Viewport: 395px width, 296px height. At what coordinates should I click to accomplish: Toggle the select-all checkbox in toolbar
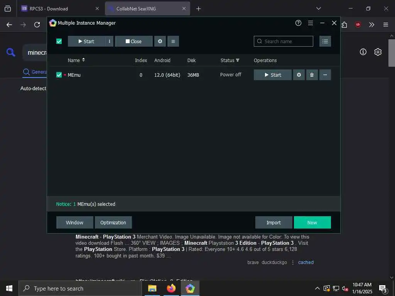pos(59,41)
